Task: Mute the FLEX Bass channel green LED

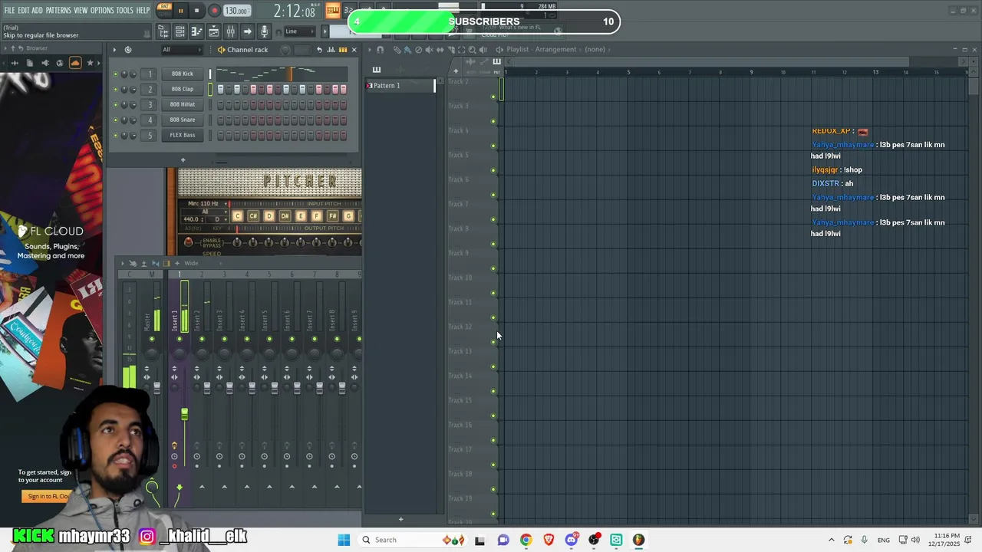Action: click(x=115, y=135)
